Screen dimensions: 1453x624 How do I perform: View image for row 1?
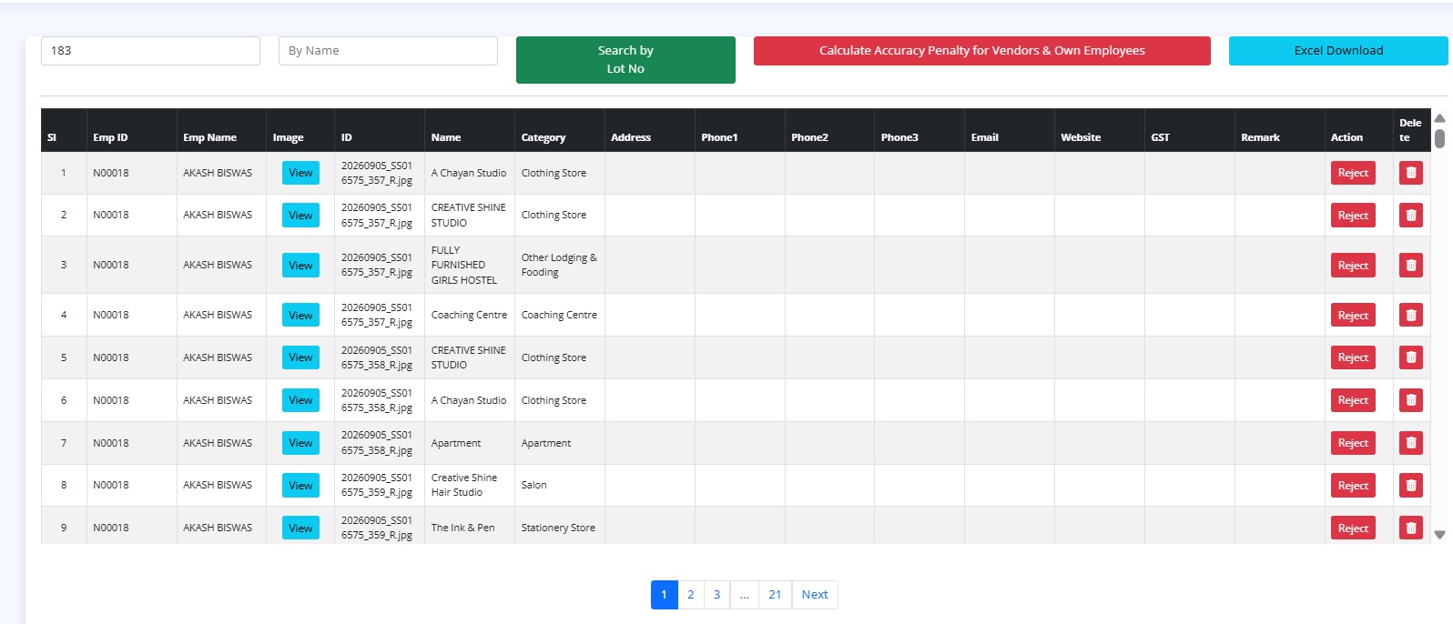(x=300, y=173)
